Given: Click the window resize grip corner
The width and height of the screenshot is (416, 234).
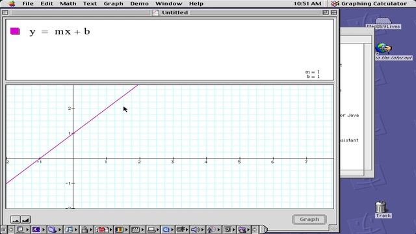Looking at the screenshot, I should click(333, 228).
